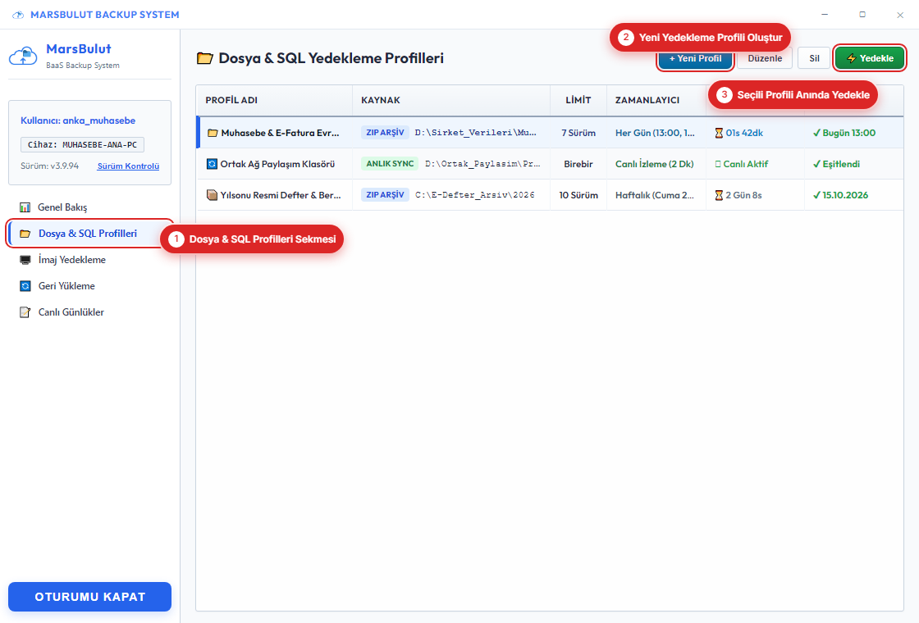Click the İmaj Yedekleme monitor icon
919x623 pixels.
click(x=25, y=260)
